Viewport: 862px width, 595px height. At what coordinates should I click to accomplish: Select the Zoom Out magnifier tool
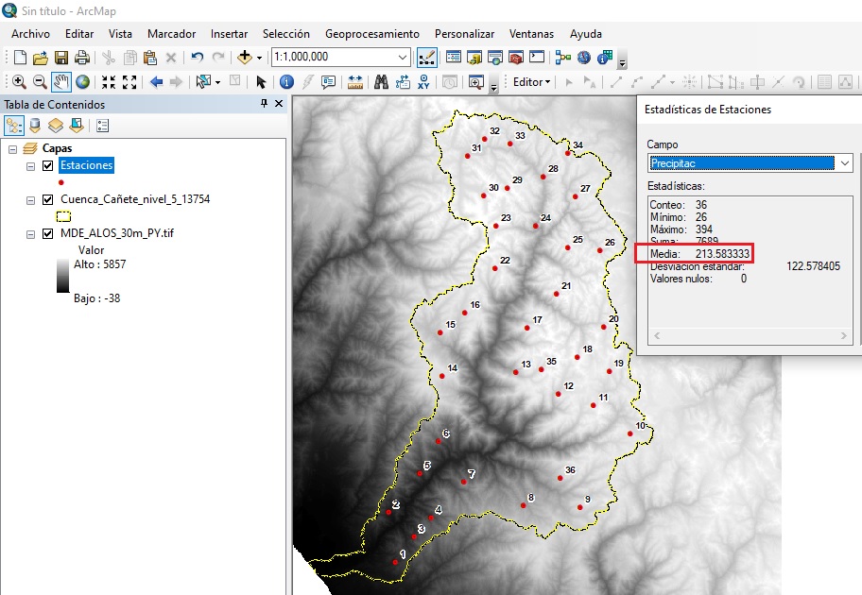[40, 82]
